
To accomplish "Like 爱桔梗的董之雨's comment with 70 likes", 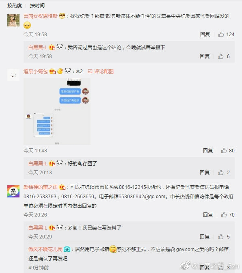I will coord(224,214).
